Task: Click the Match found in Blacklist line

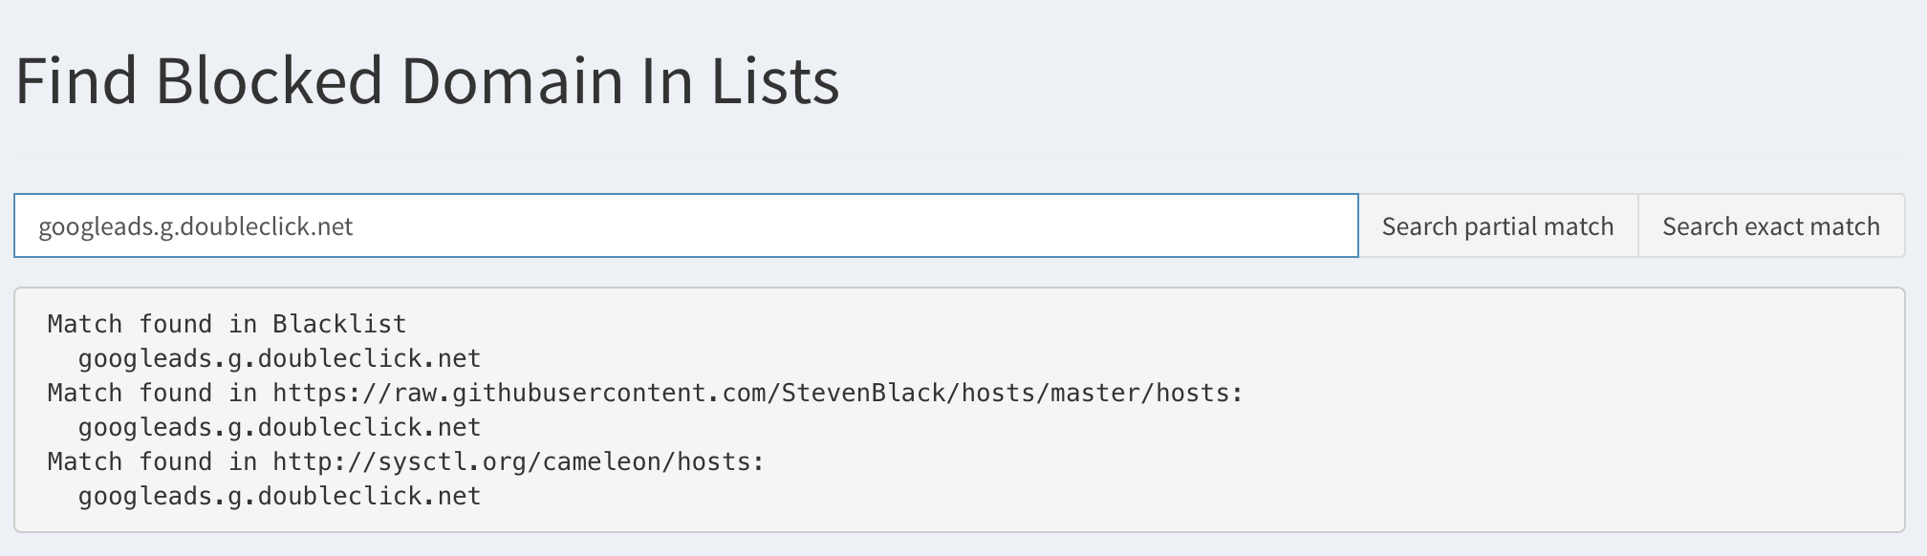Action: point(226,323)
